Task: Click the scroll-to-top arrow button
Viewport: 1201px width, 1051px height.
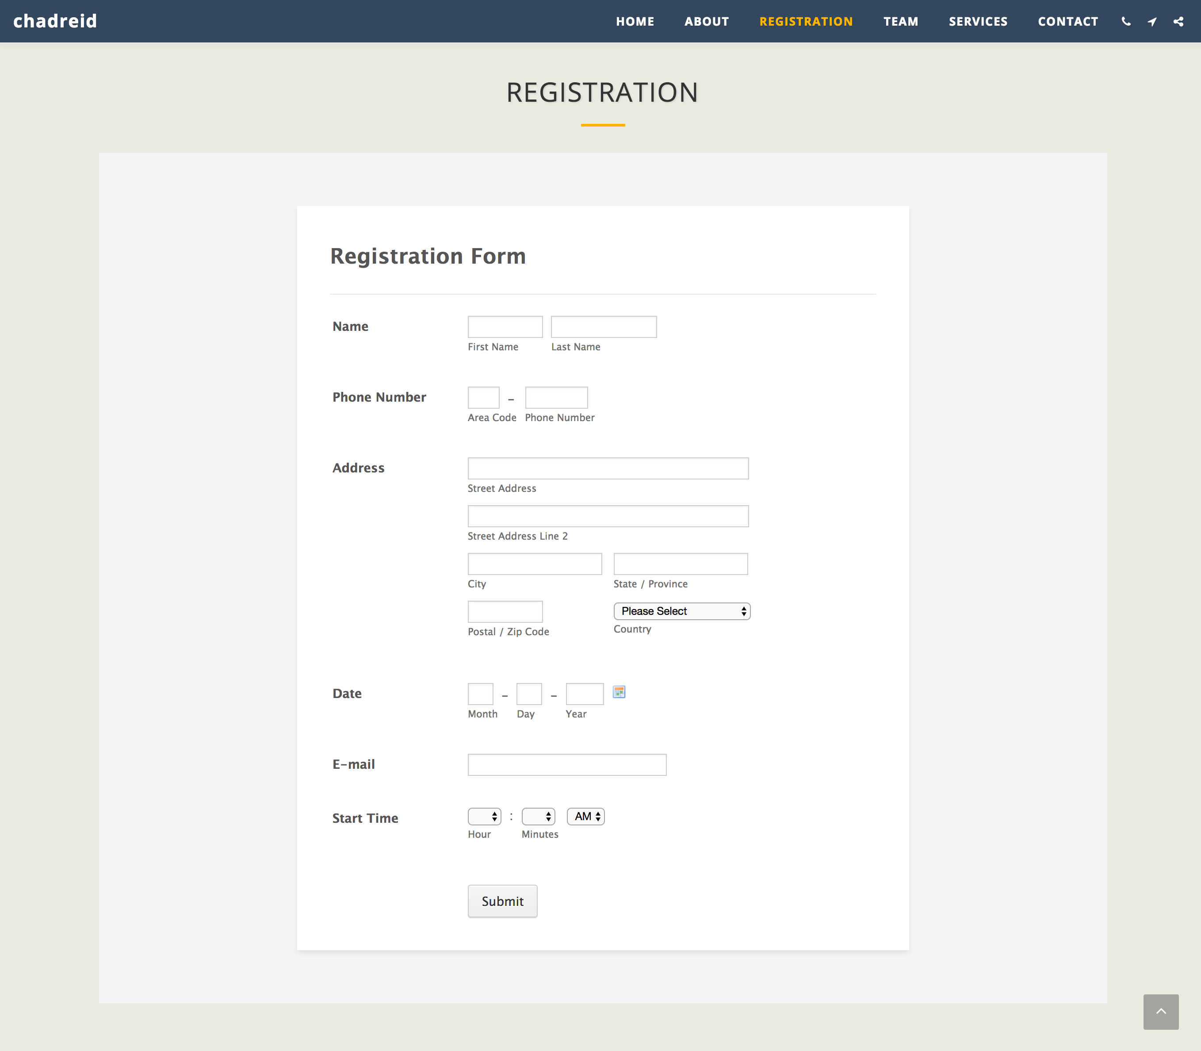Action: point(1160,1011)
